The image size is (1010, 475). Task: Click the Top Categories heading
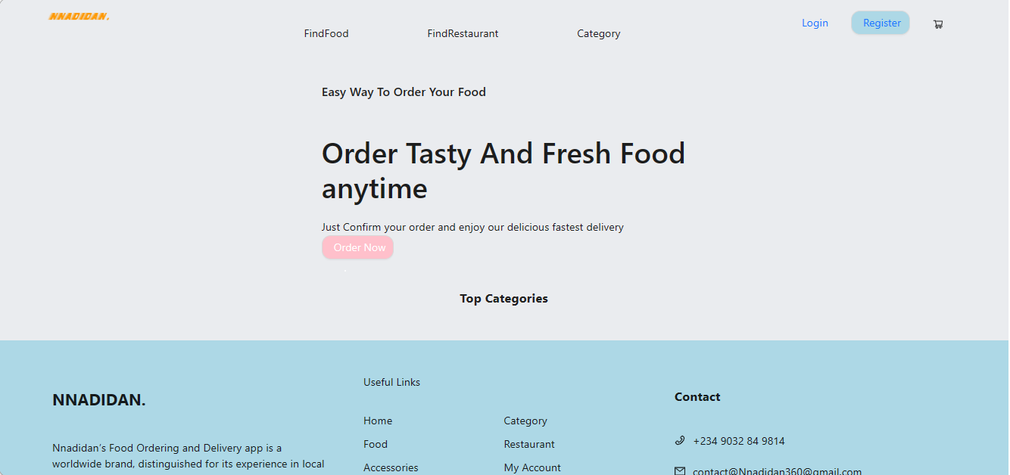tap(503, 299)
